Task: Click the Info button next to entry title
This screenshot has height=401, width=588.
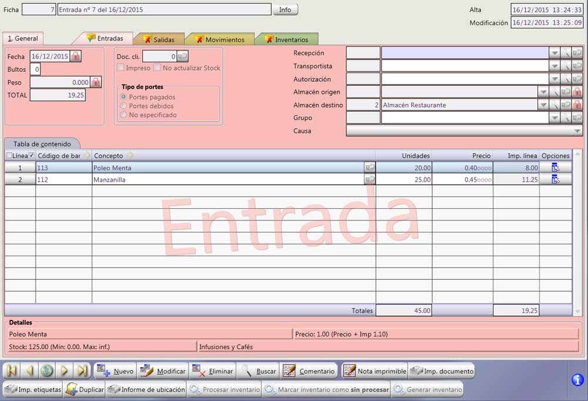Action: click(285, 10)
